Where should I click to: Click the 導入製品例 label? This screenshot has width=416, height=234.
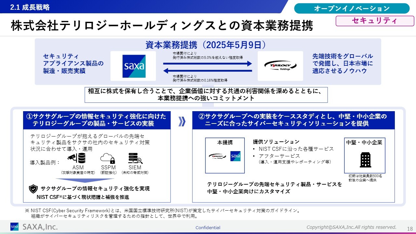[x=45, y=162]
